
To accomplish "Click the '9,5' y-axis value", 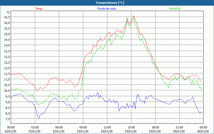I will point(8,96).
